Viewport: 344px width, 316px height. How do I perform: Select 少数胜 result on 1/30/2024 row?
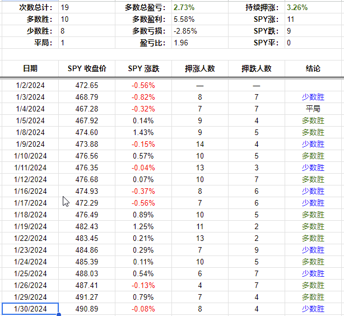(313, 309)
